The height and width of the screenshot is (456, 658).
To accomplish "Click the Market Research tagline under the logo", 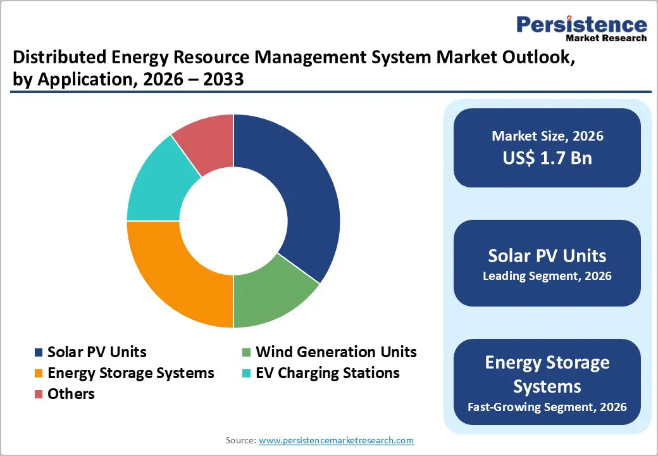I will pyautogui.click(x=605, y=38).
